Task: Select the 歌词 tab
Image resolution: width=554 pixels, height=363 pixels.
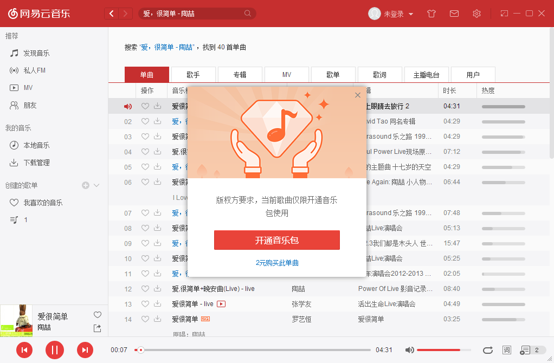Action: [380, 75]
